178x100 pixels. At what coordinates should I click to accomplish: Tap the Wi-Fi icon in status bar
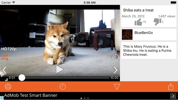pos(14,2)
